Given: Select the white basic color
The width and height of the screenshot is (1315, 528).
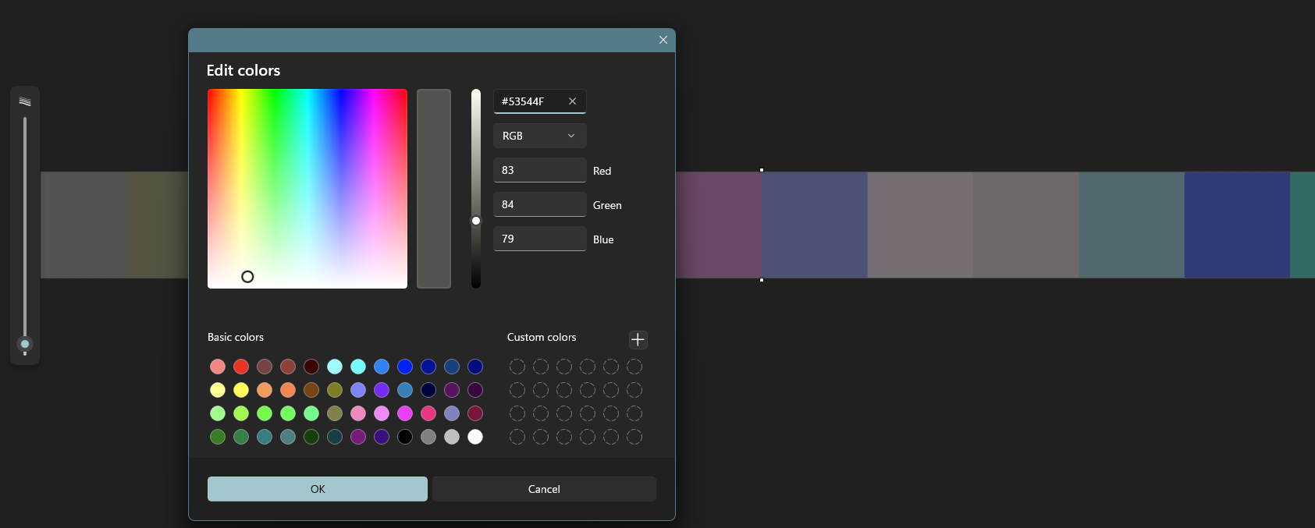Looking at the screenshot, I should click(475, 437).
